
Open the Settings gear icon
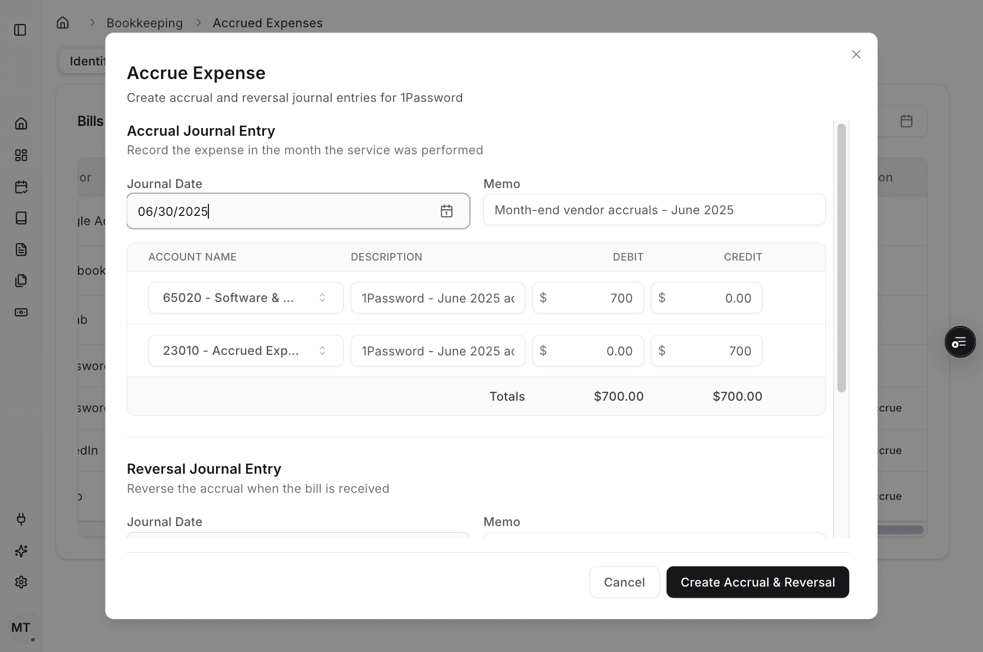(x=21, y=582)
